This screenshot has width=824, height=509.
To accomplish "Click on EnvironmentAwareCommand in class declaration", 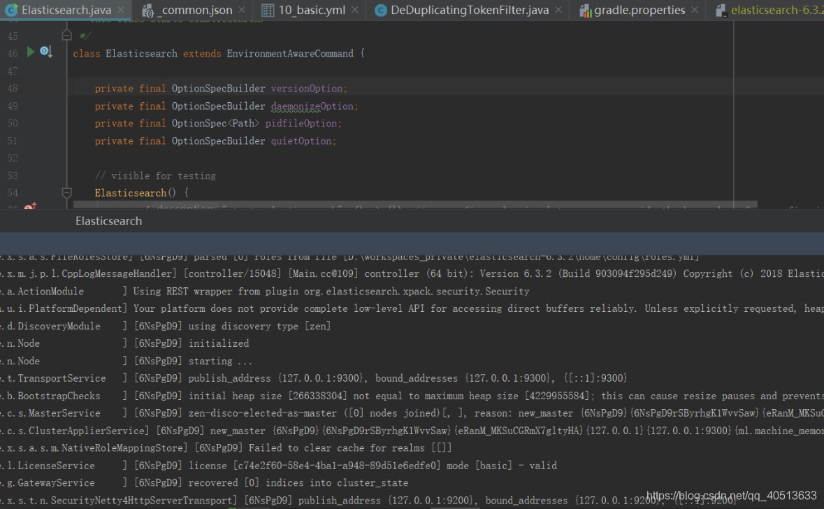I will coord(289,54).
